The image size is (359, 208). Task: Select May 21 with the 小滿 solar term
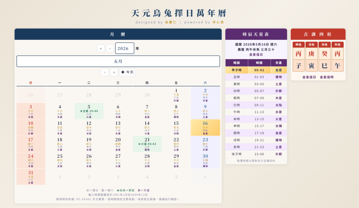pyautogui.click(x=147, y=144)
